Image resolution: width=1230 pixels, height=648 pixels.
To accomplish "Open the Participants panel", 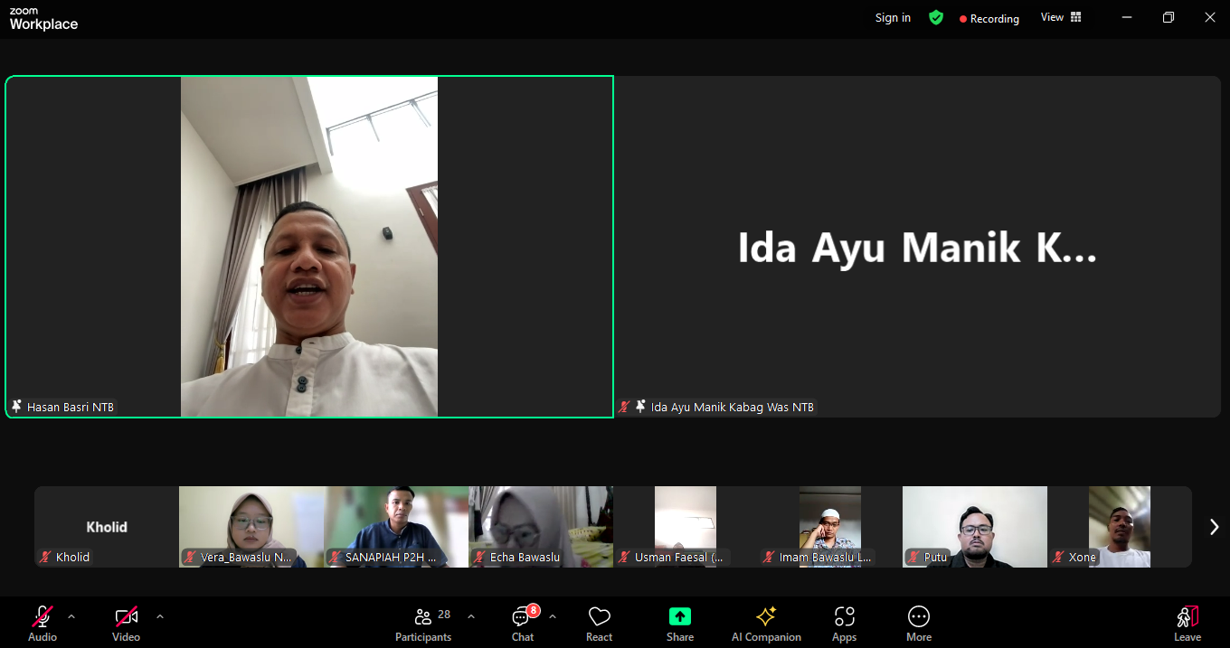I will [423, 624].
